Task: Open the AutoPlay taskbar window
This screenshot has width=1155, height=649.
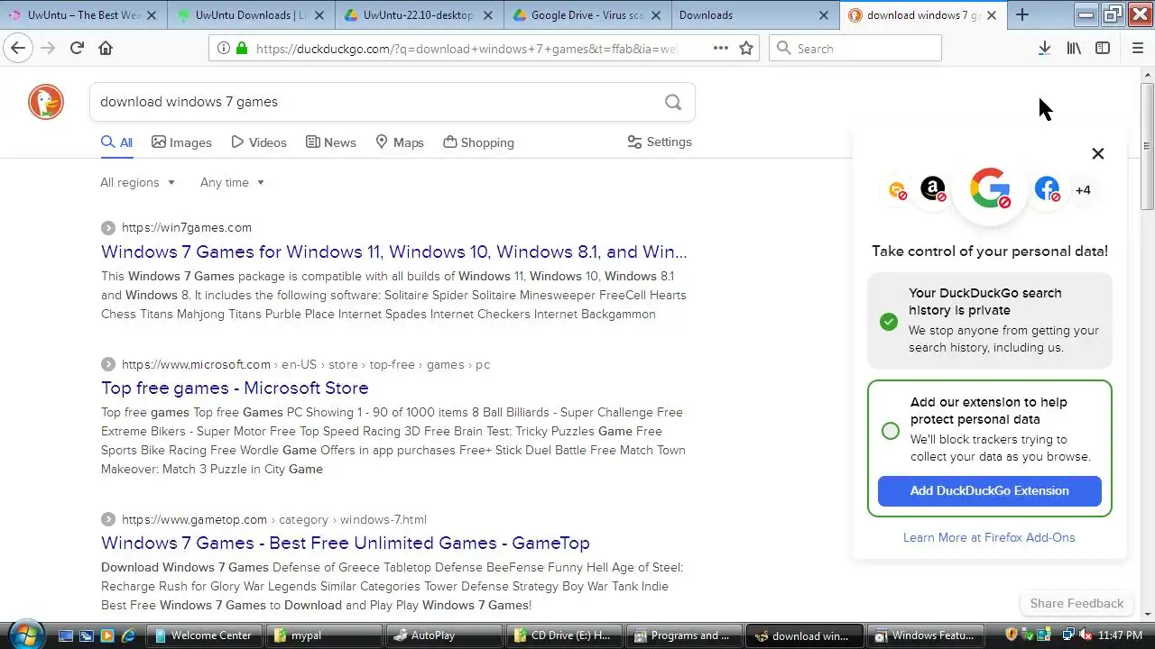Action: pyautogui.click(x=444, y=635)
